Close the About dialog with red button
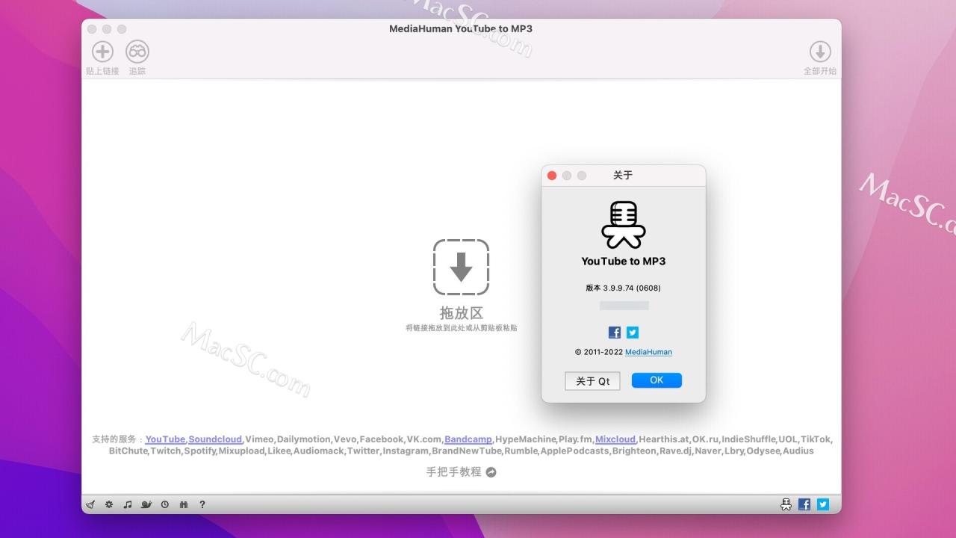This screenshot has width=956, height=538. click(552, 176)
